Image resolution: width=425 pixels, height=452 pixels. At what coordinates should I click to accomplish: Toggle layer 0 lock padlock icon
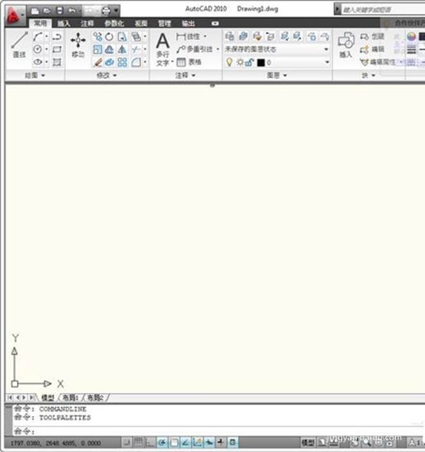pos(249,62)
